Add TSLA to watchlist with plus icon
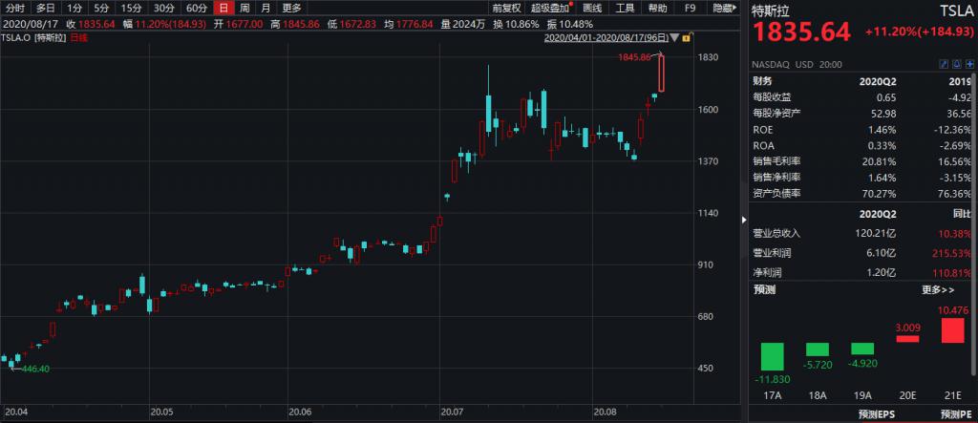The width and height of the screenshot is (978, 423). coord(970,64)
